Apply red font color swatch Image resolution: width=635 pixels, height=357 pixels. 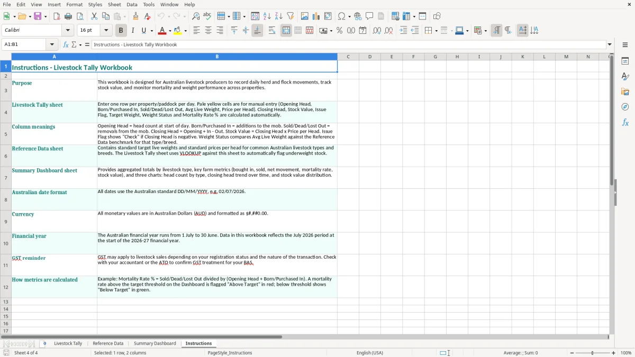(162, 31)
